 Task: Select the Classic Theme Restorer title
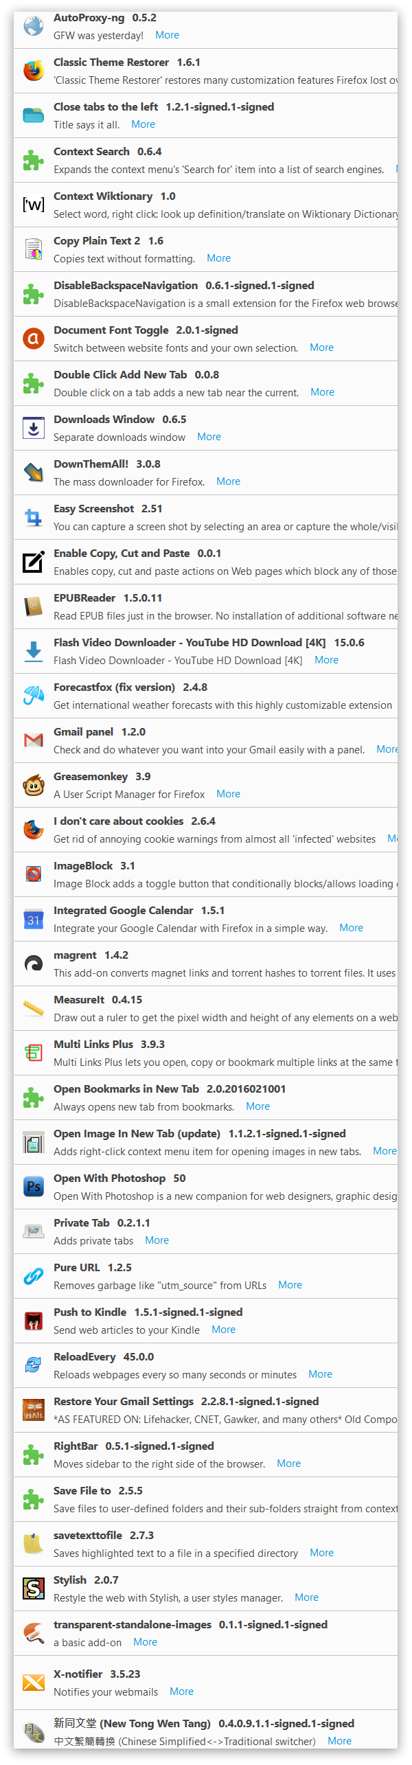pos(111,62)
